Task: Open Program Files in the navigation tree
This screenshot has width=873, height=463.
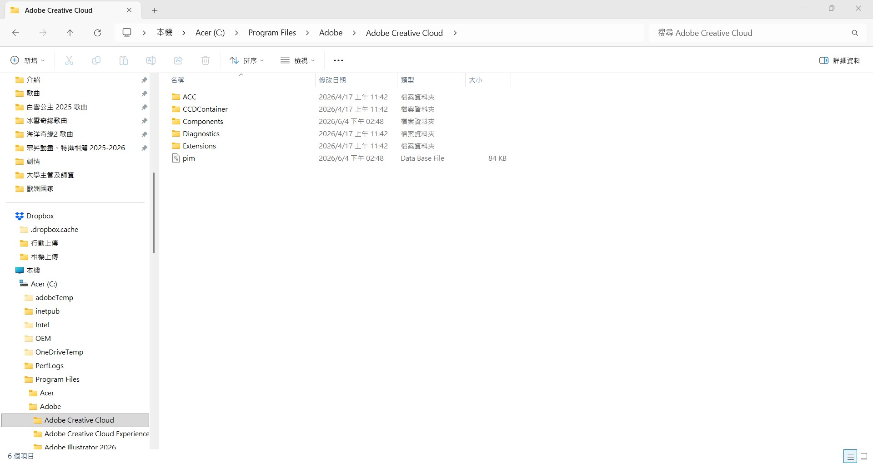Action: [x=57, y=379]
